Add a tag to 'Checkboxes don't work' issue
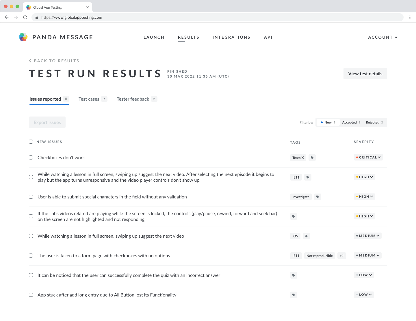 (x=312, y=157)
